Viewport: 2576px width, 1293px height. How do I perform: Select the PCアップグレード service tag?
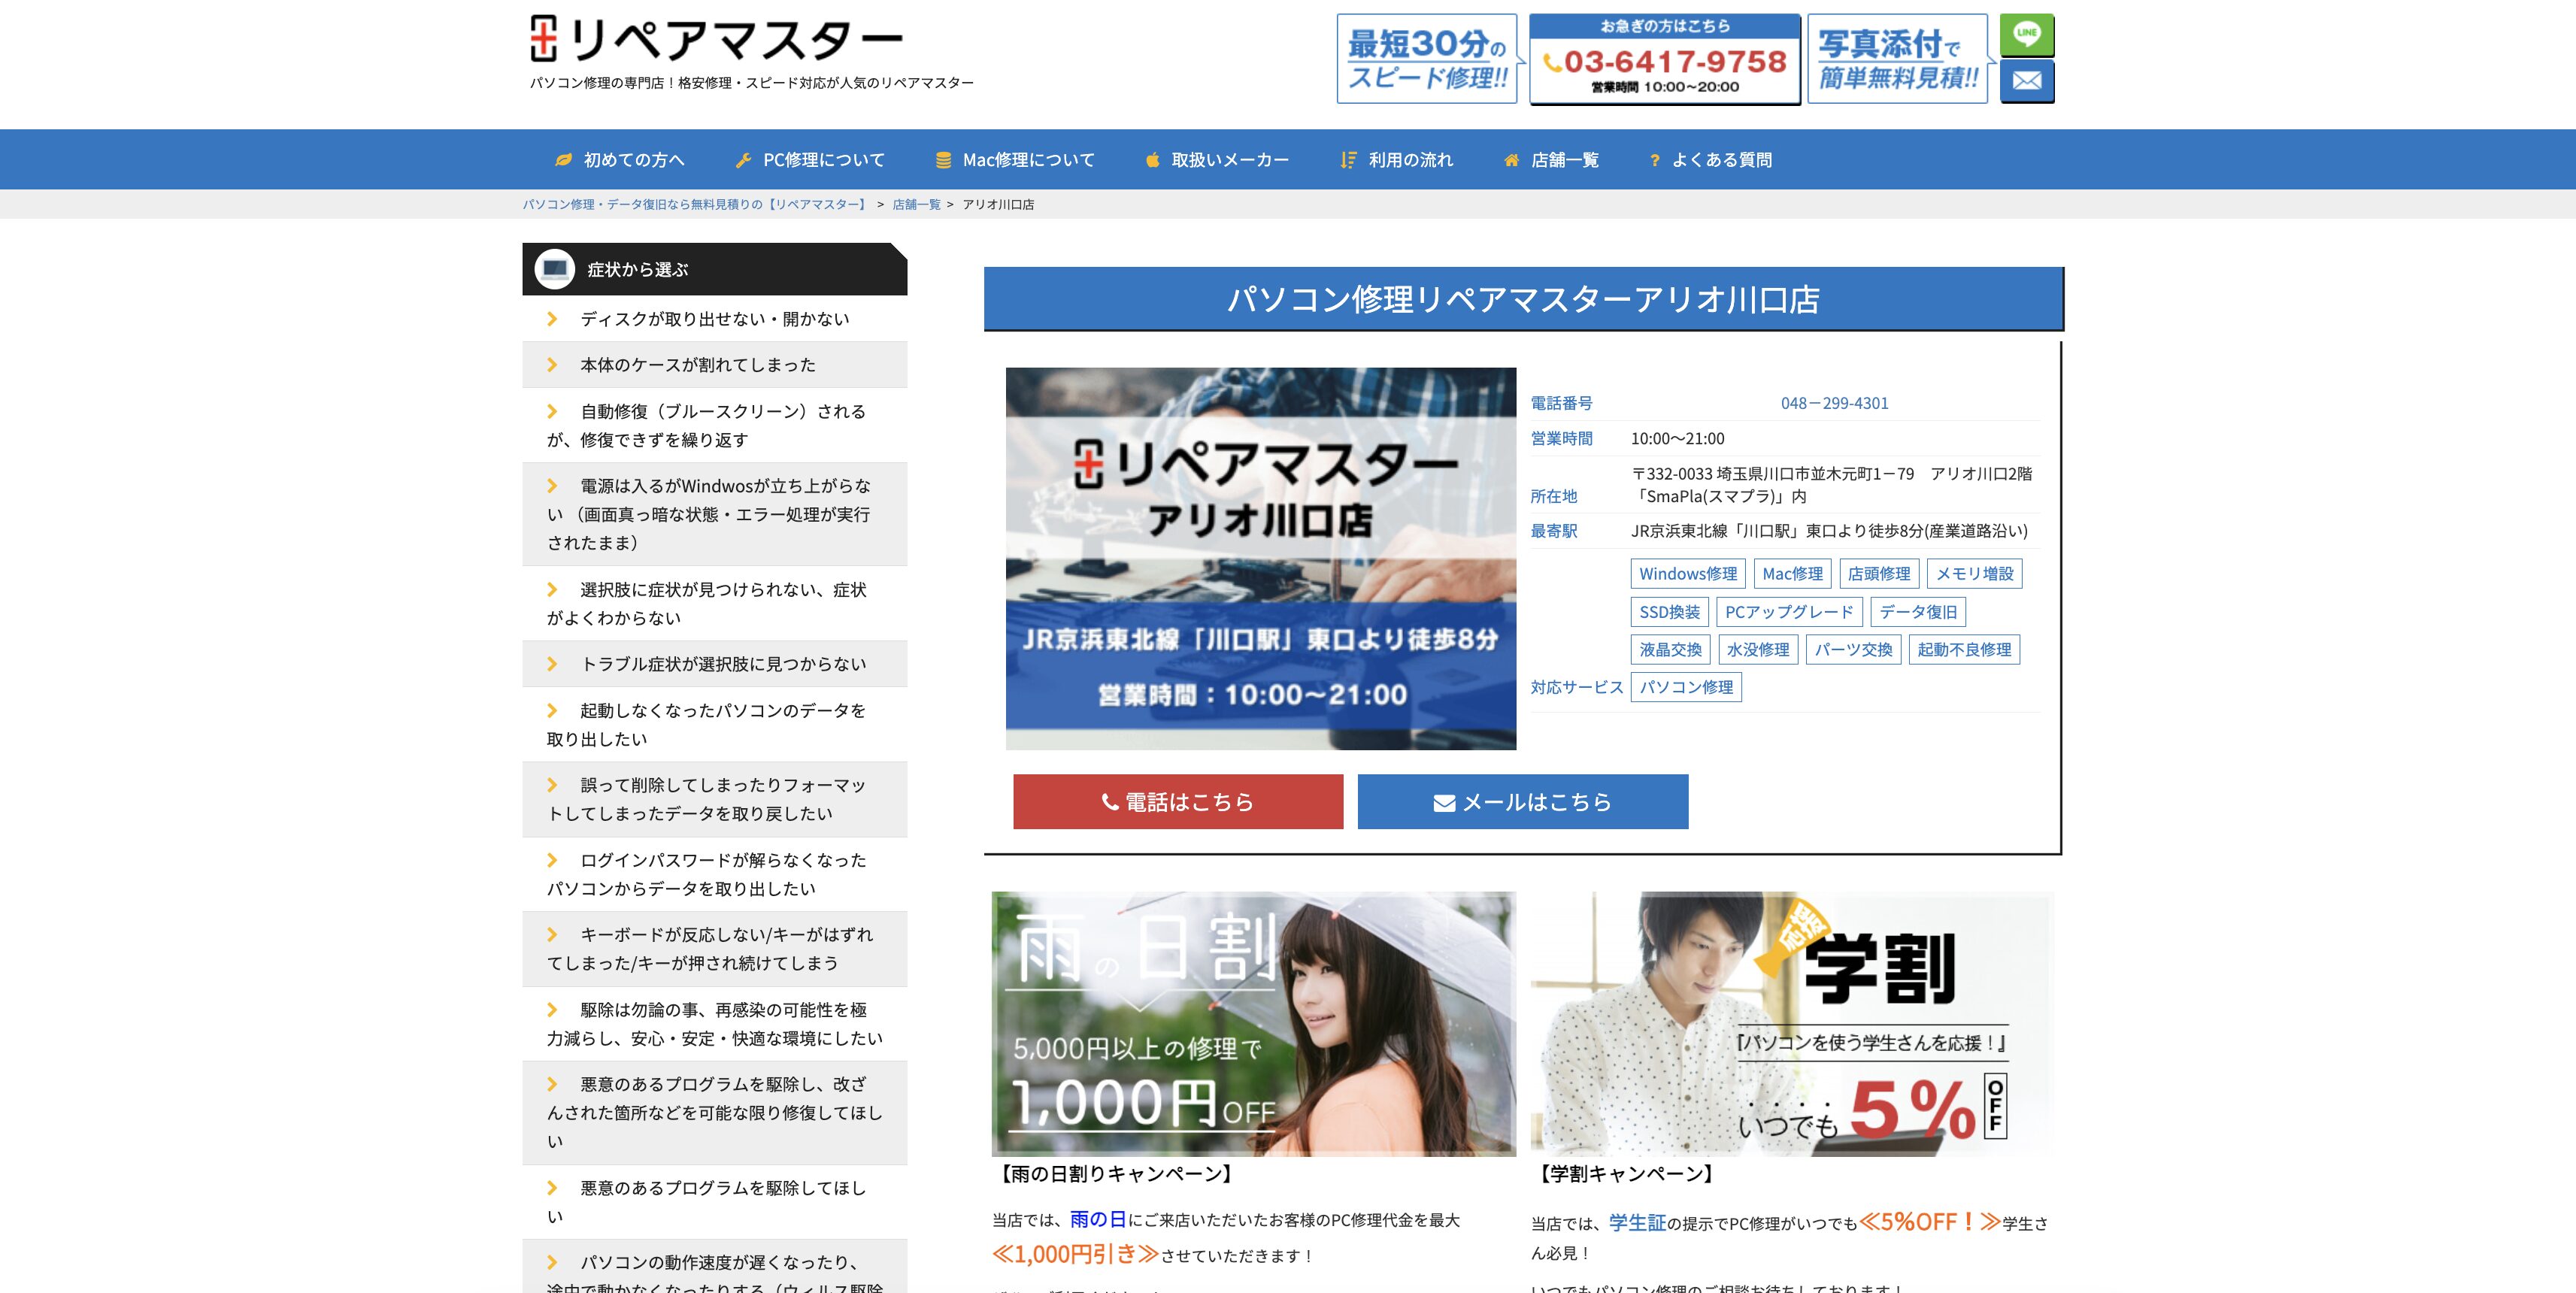(x=1789, y=612)
